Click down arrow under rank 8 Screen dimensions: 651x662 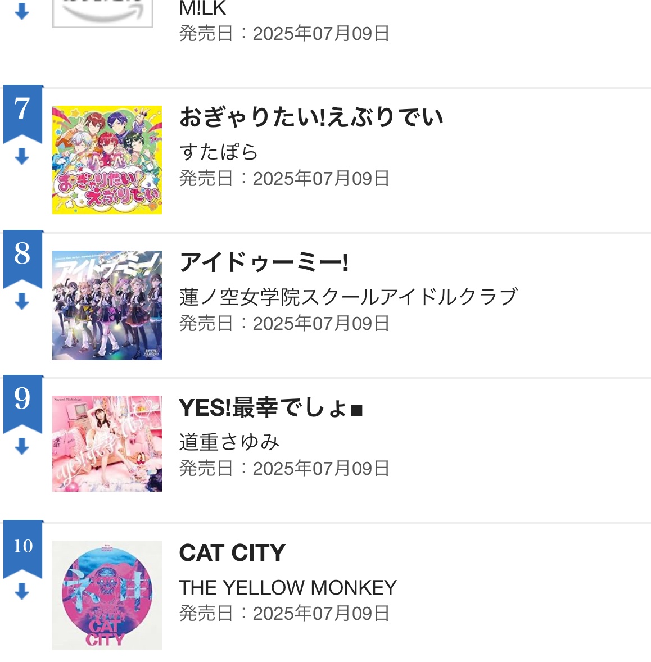(22, 301)
